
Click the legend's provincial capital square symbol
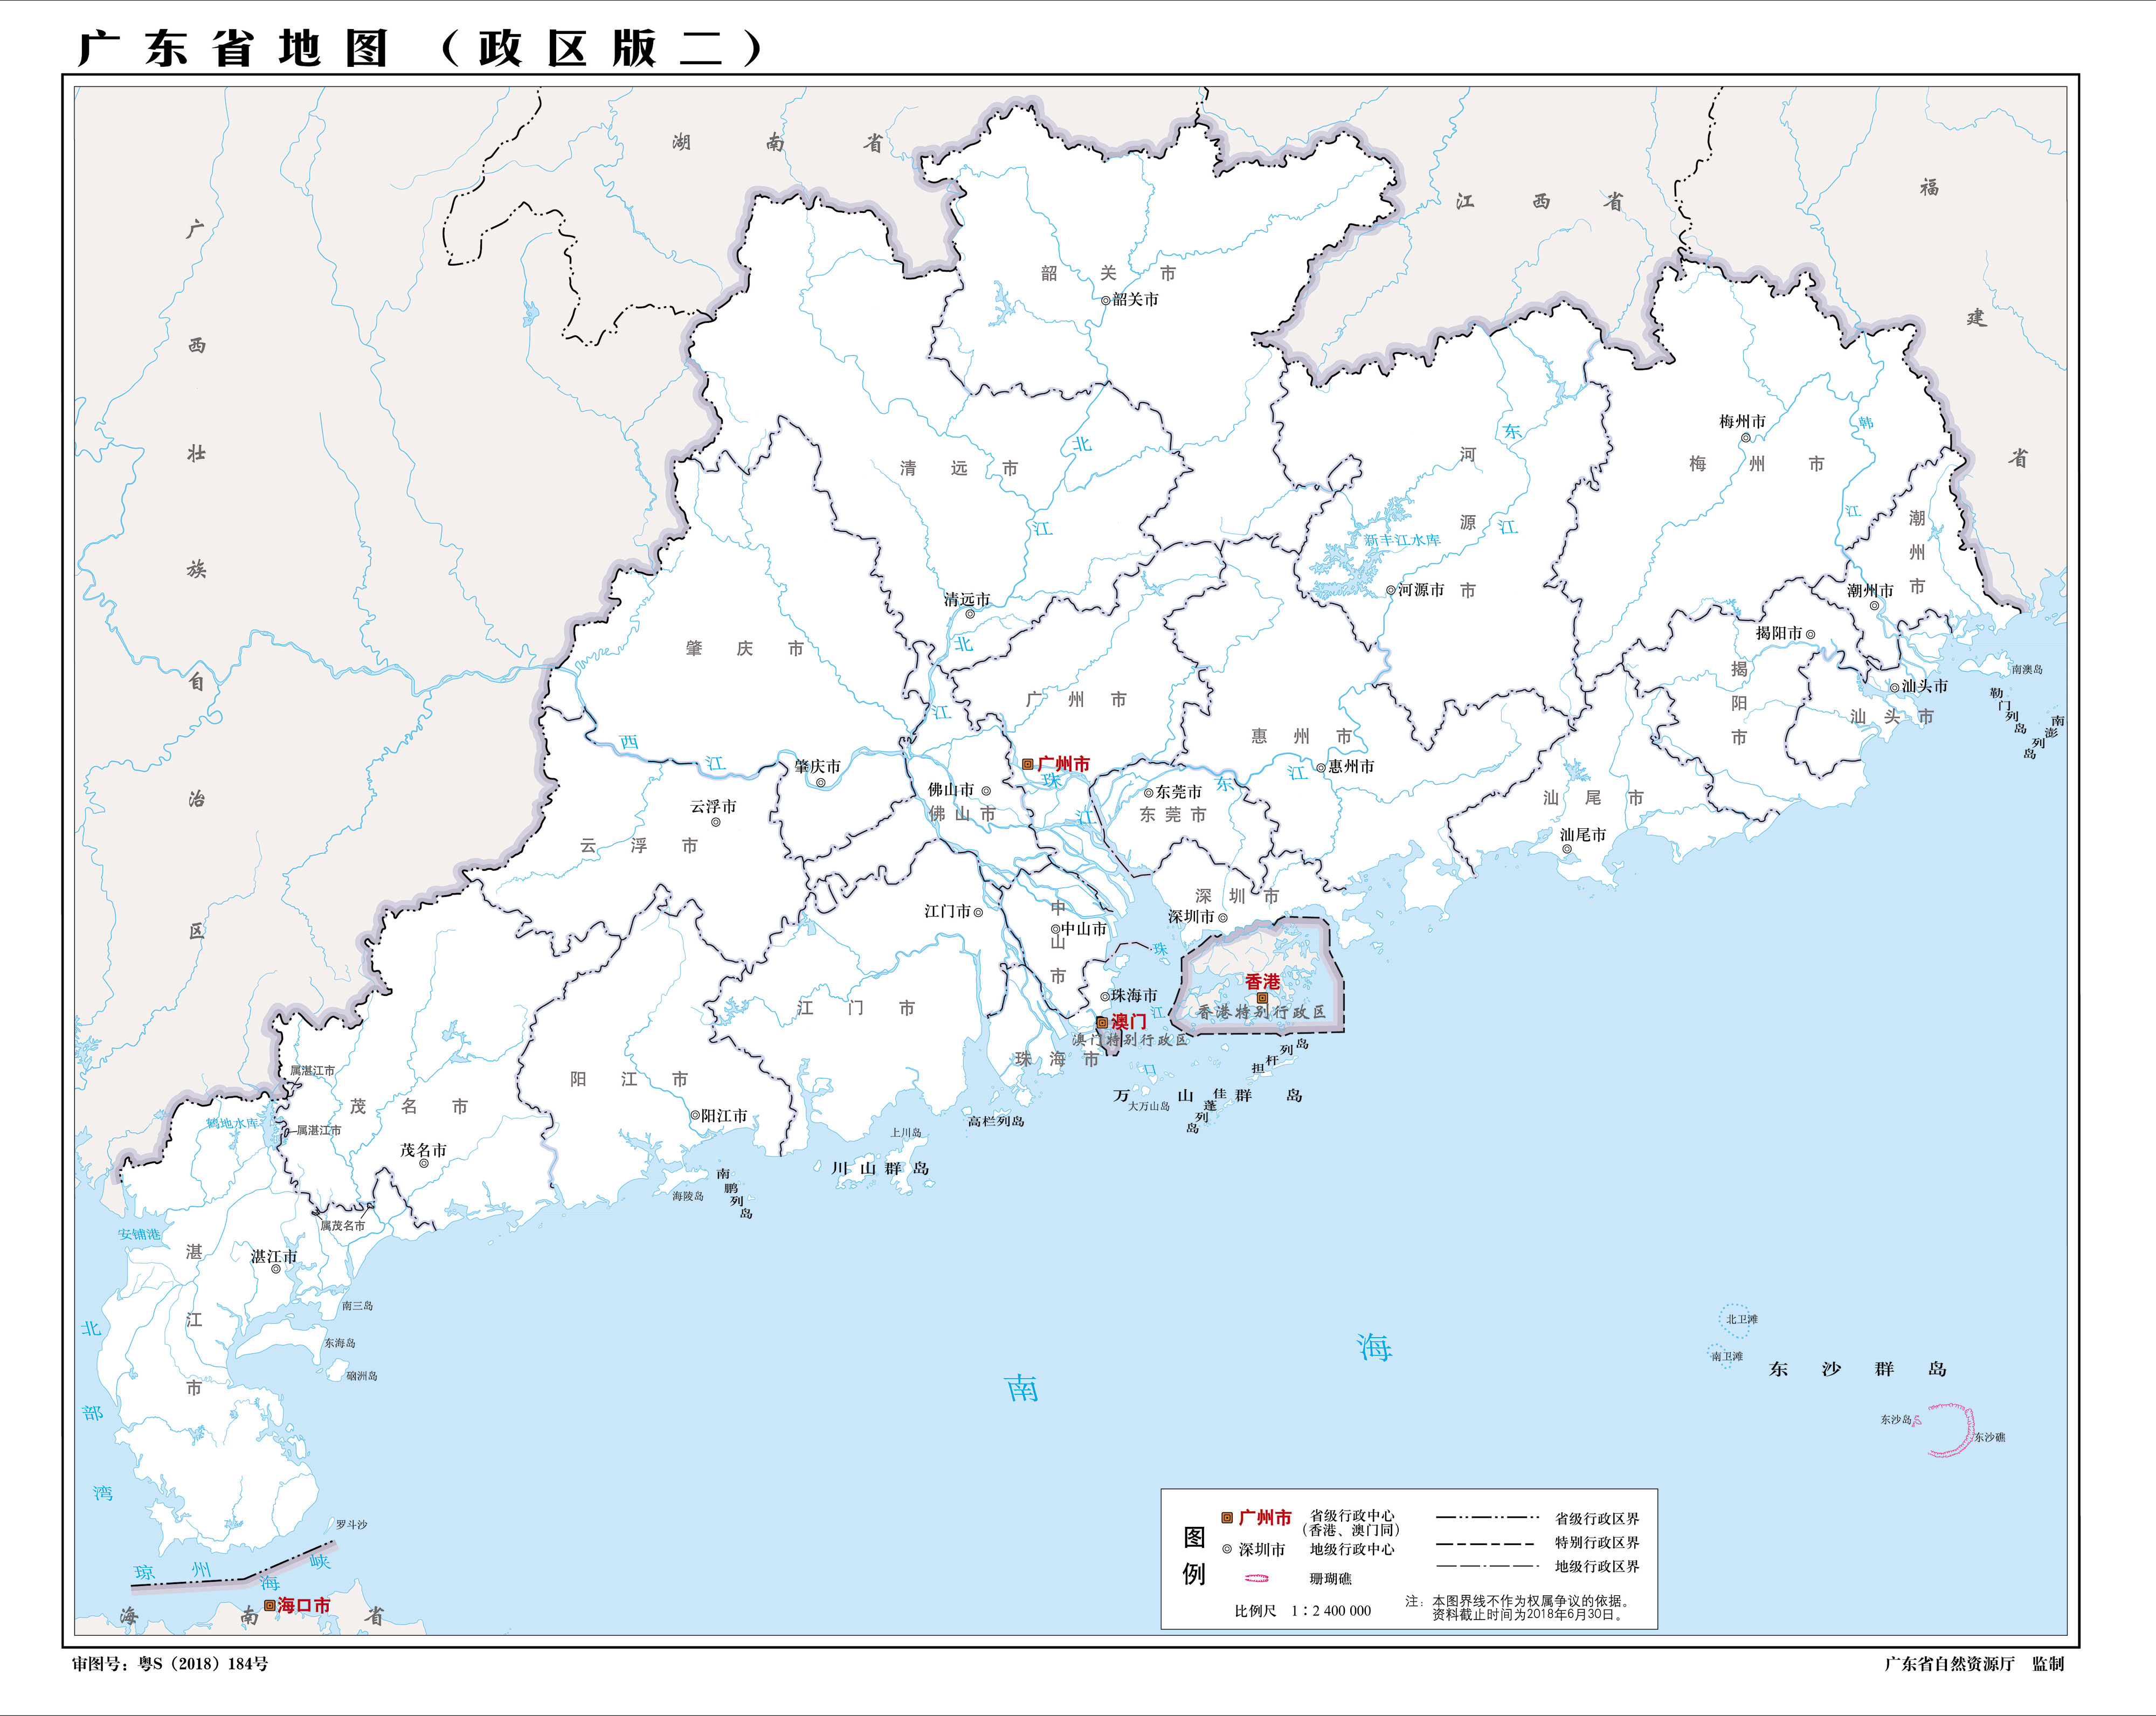tap(1227, 1518)
